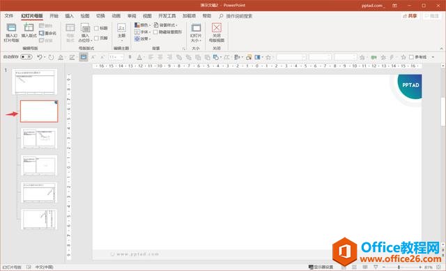Image resolution: width=446 pixels, height=271 pixels.
Task: Select the third layout thumbnail
Action: pos(39,166)
